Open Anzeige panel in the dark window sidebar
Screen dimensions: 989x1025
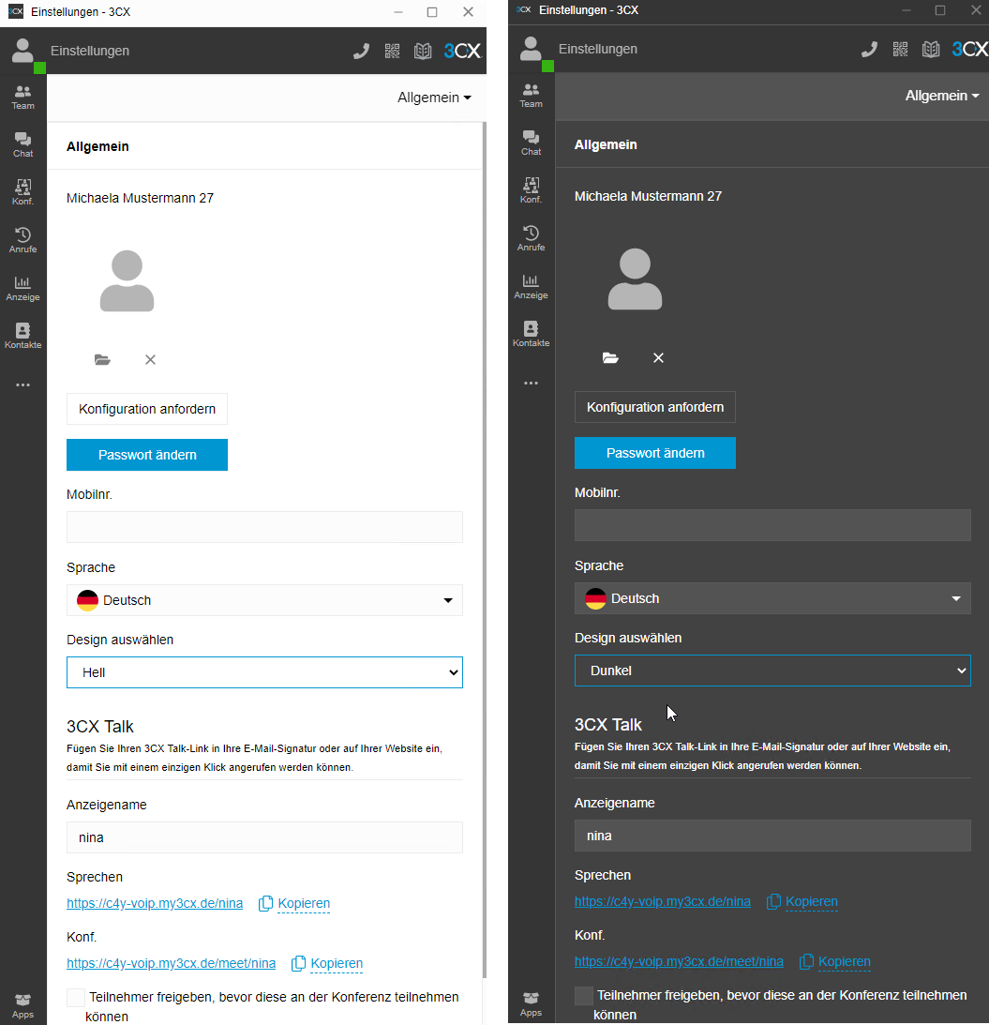point(531,286)
